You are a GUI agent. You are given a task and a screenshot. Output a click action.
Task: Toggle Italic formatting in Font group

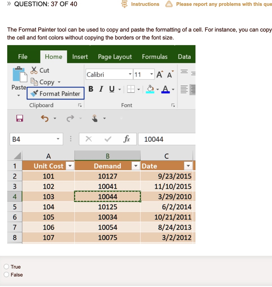pos(101,89)
